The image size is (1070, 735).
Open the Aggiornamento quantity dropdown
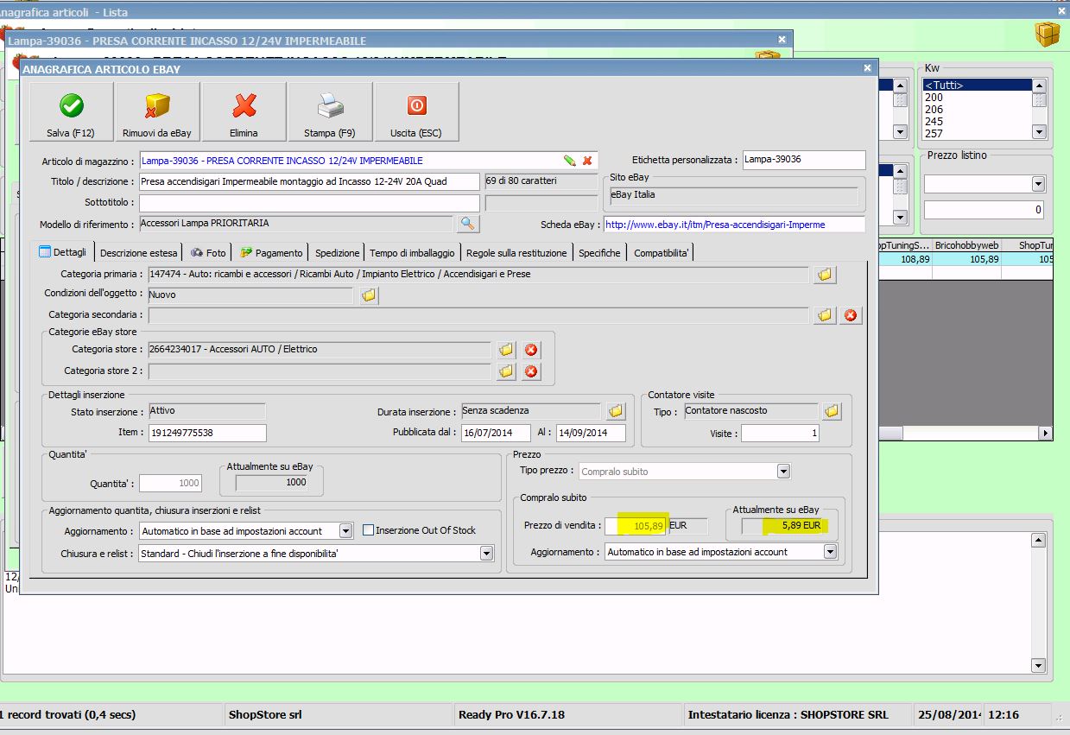click(x=345, y=531)
